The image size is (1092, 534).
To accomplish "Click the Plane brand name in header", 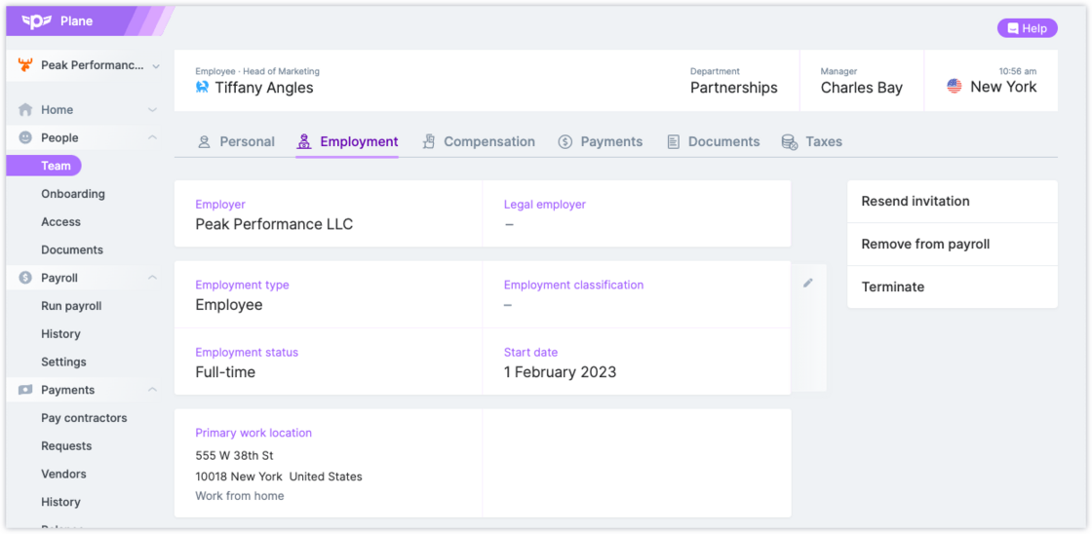I will 77,20.
